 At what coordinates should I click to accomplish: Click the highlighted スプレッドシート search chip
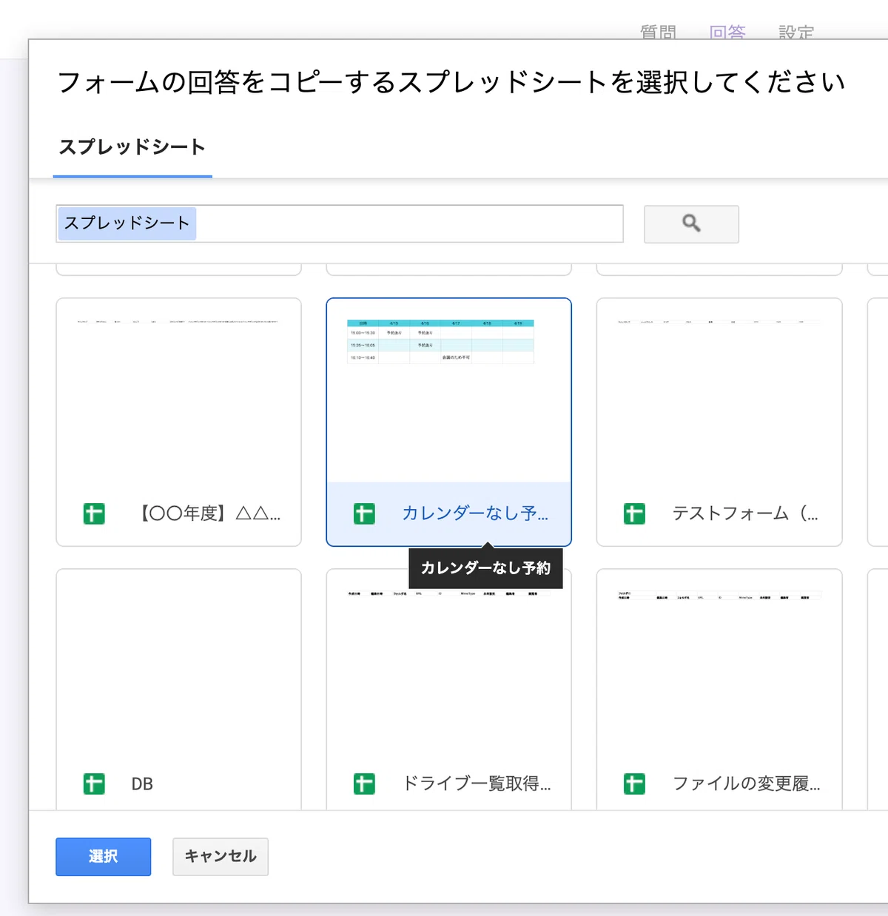[127, 223]
